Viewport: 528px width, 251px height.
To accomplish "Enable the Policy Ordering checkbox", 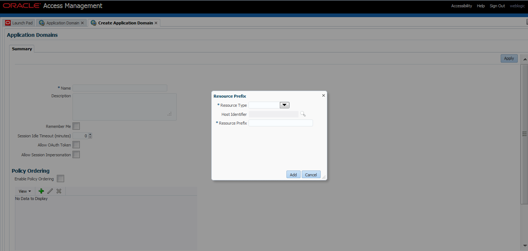I will (60, 179).
